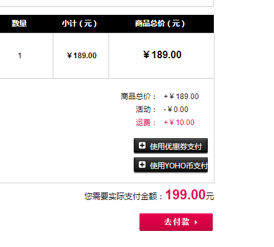Click the subtotal ¥189.00 cell
The image size is (274, 247).
pyautogui.click(x=82, y=56)
